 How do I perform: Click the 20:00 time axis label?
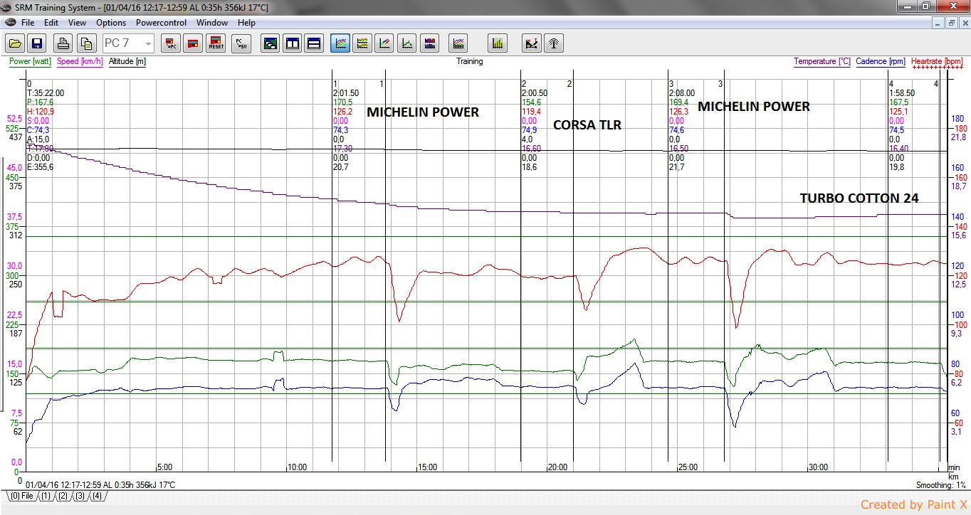click(557, 467)
